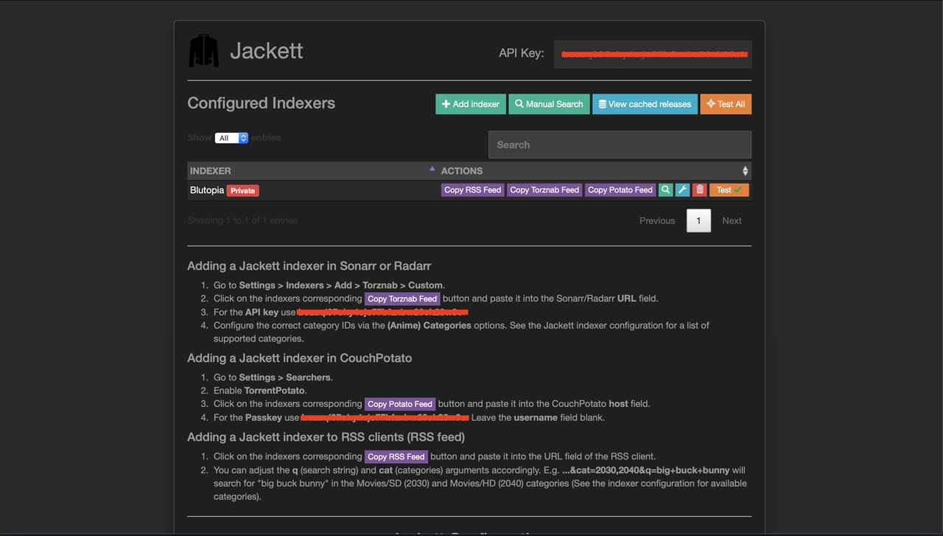Copy Potato Feed for Blutopia

coord(620,189)
